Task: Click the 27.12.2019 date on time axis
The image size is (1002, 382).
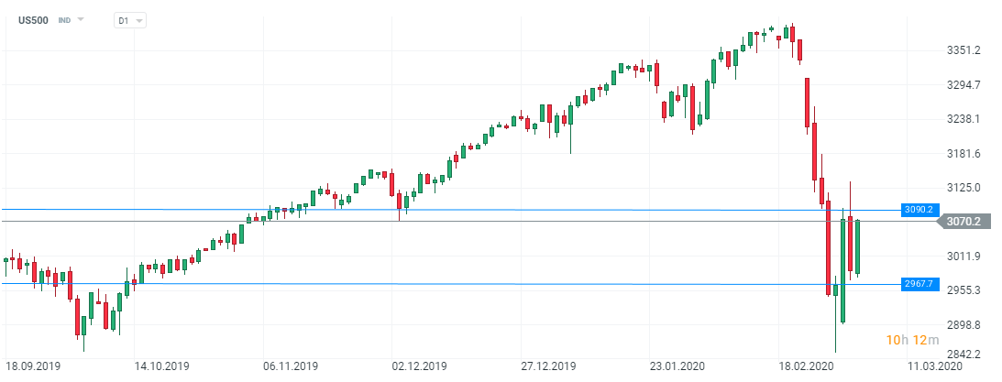Action: (x=549, y=365)
